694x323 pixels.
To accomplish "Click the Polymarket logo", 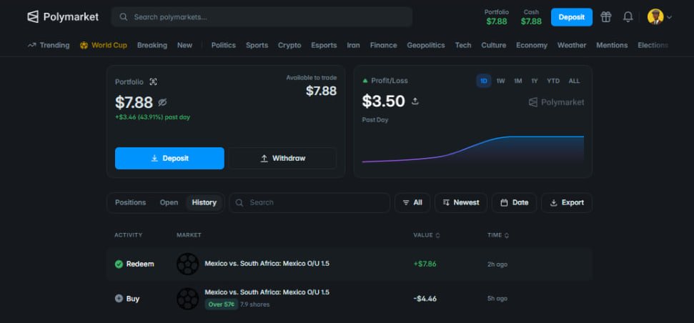I will (63, 17).
